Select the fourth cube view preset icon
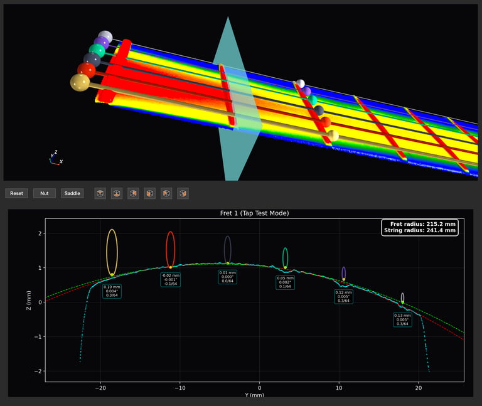This screenshot has width=482, height=406. point(150,193)
